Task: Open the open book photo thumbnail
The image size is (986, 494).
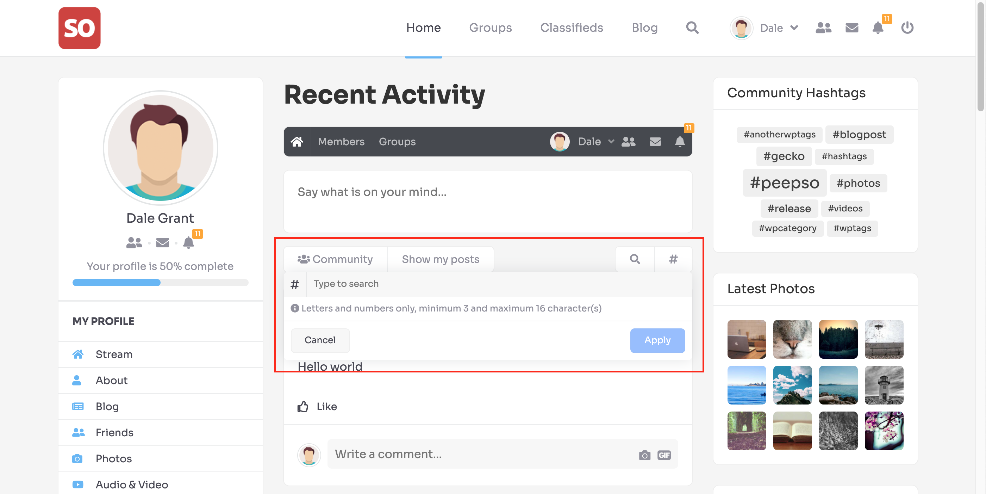Action: 792,431
